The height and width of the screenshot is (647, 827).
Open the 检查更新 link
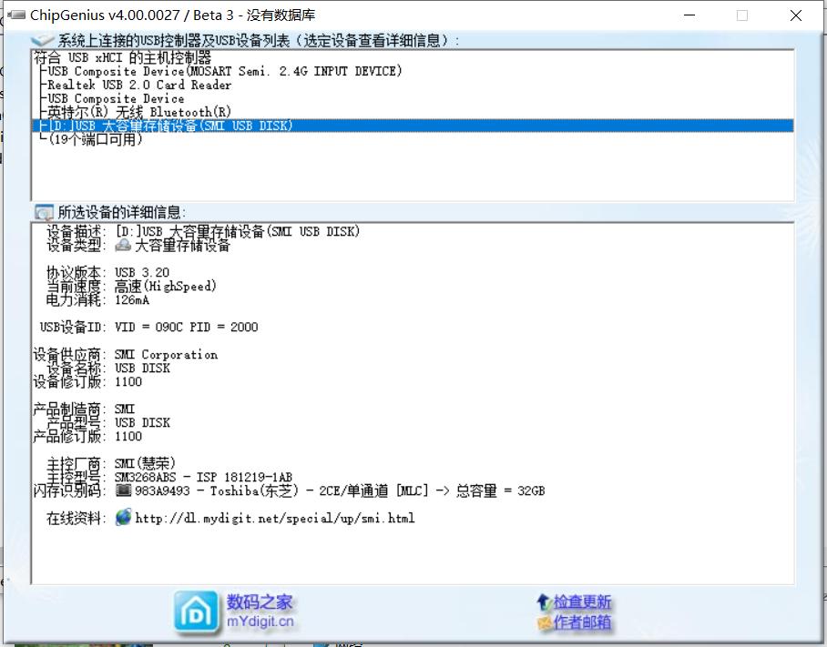tap(582, 602)
